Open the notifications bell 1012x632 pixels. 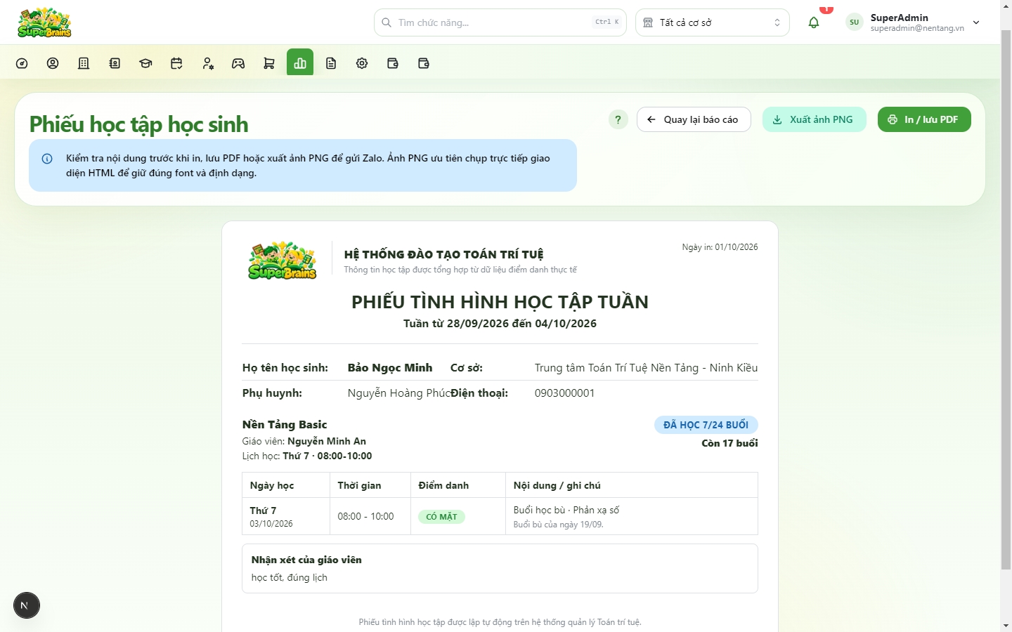[x=814, y=22]
